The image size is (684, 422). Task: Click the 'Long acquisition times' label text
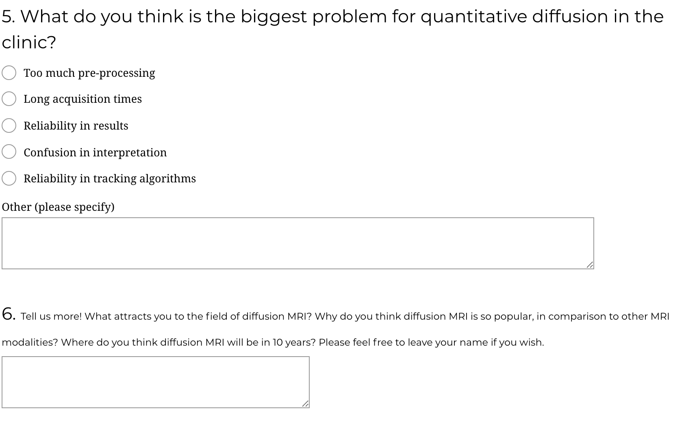tap(83, 99)
